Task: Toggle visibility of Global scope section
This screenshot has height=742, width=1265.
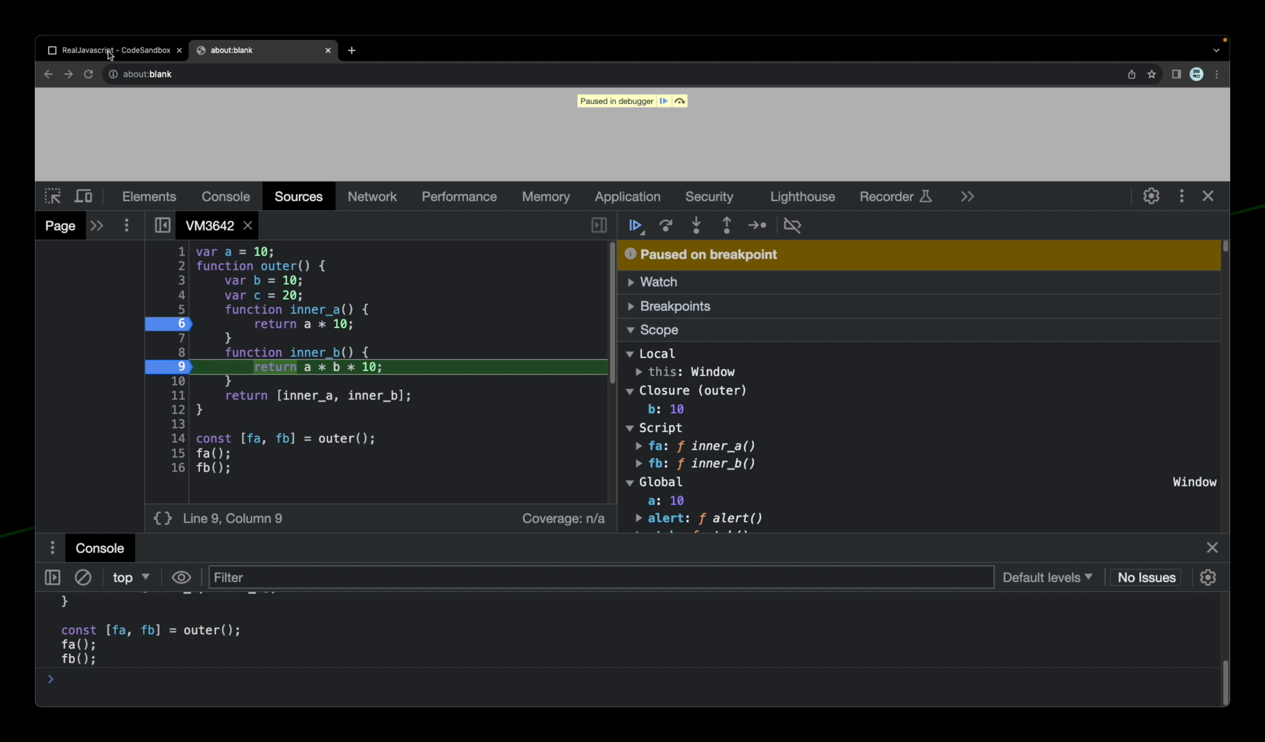Action: click(x=631, y=481)
